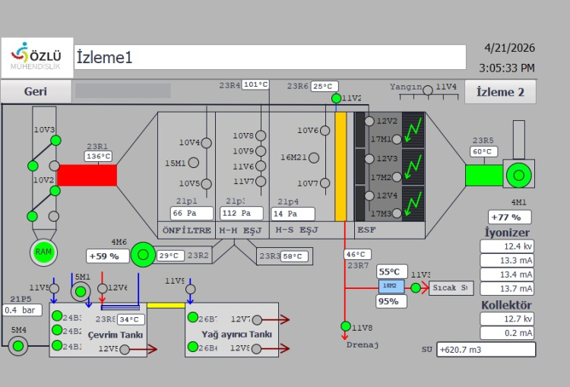The height and width of the screenshot is (387, 570).
Task: Click the Sıcak Su button
Action: tap(451, 288)
